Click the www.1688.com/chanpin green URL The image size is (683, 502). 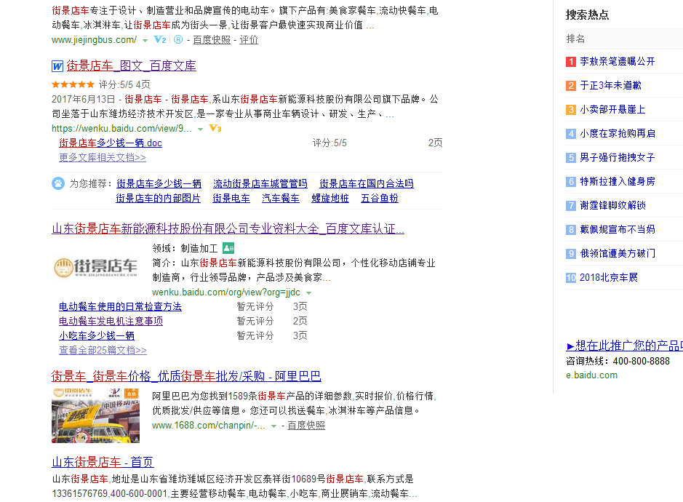tap(209, 426)
